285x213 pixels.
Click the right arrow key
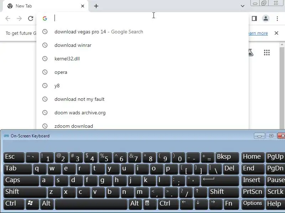216,204
